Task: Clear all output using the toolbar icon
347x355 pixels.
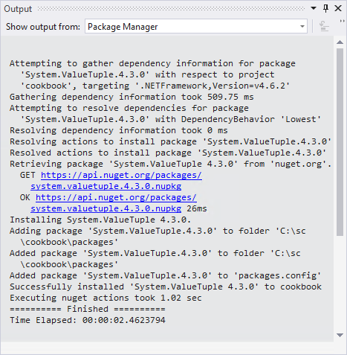Action: coord(324,26)
